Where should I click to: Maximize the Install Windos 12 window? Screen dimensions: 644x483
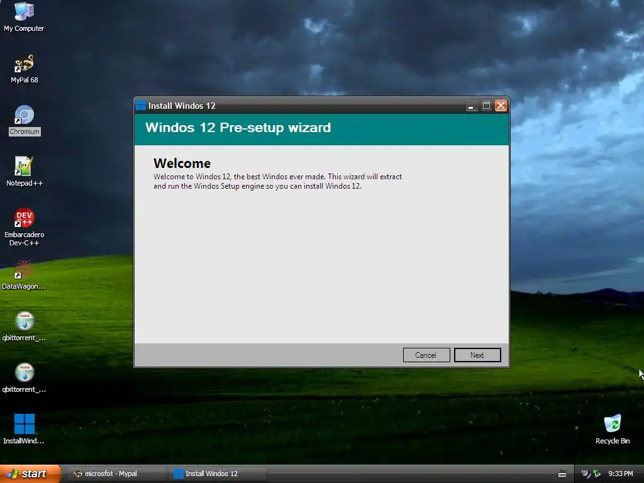pos(486,106)
